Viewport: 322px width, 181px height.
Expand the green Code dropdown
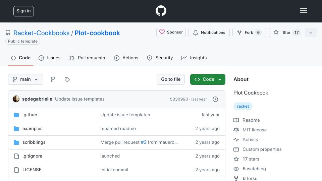(208, 79)
